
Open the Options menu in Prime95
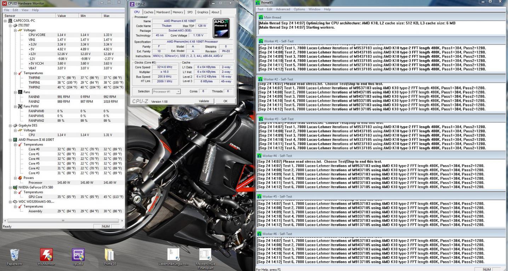[x=299, y=9]
